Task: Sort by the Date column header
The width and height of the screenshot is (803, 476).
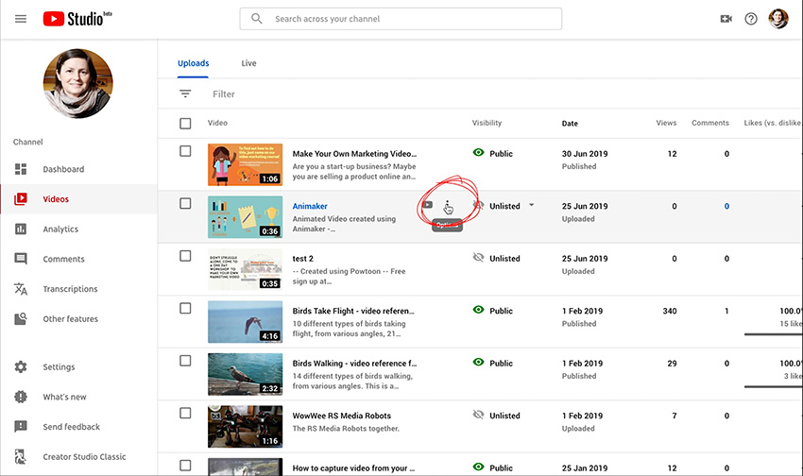Action: [570, 124]
